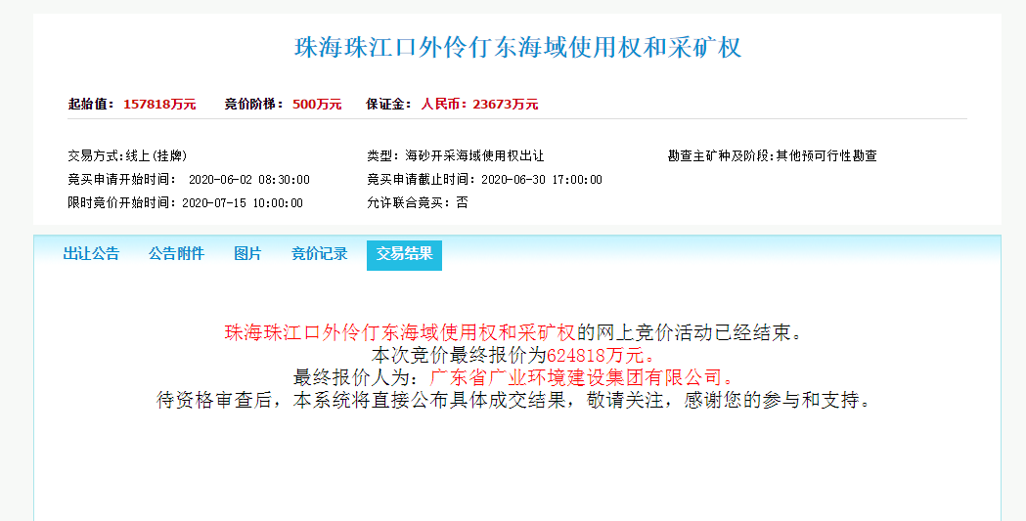Select the 图片 tab

pyautogui.click(x=247, y=254)
